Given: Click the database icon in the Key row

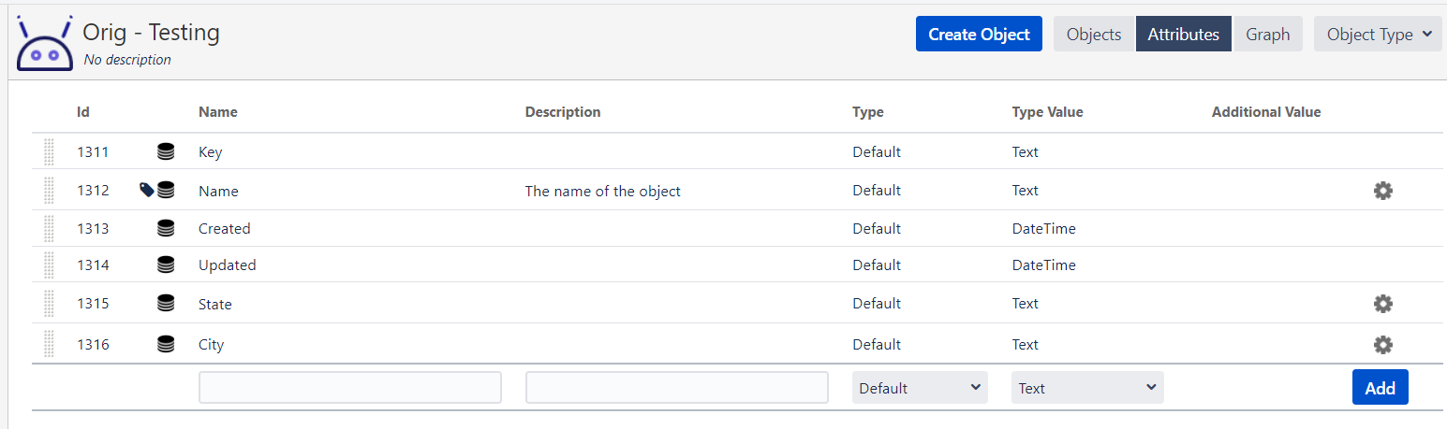Looking at the screenshot, I should 166,151.
